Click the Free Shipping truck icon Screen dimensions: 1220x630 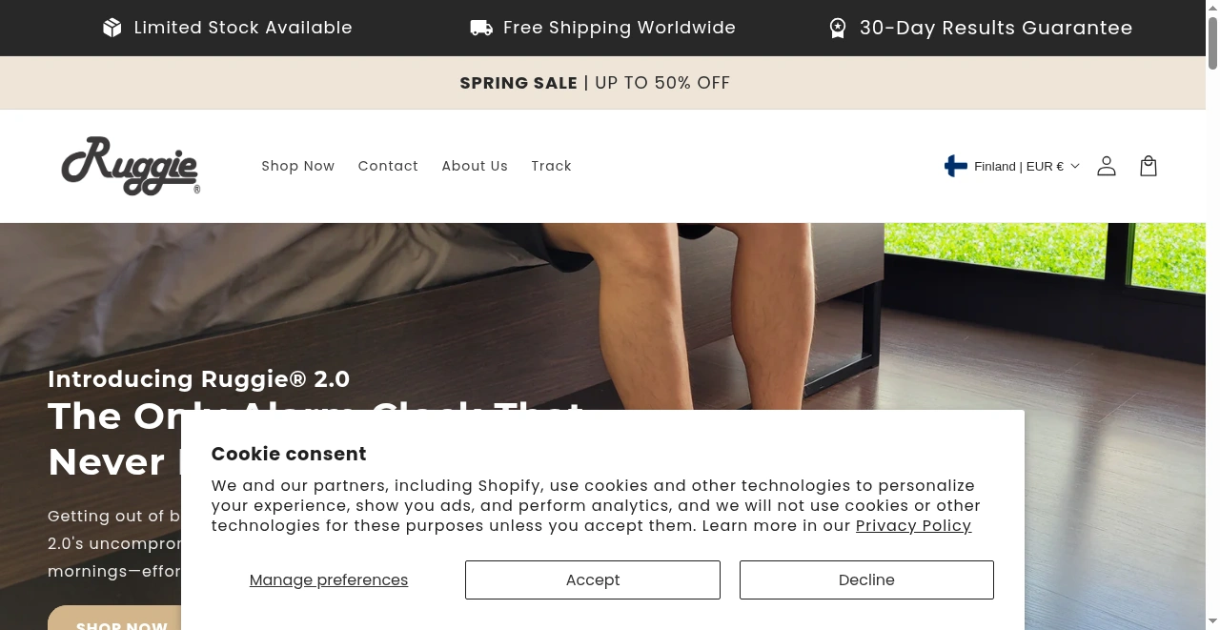coord(481,28)
